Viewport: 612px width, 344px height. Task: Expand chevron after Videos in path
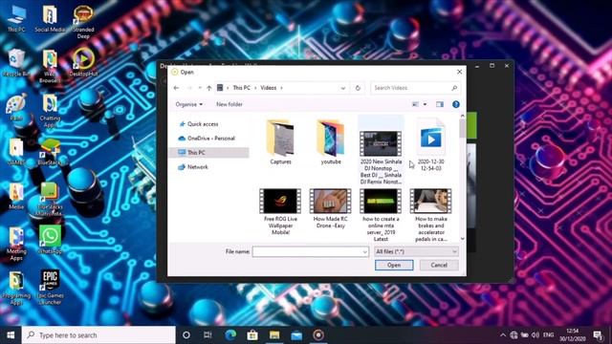281,88
